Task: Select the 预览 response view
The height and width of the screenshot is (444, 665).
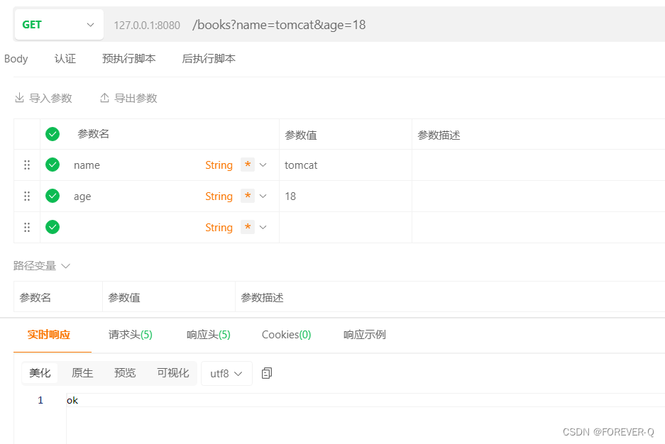Action: (124, 372)
